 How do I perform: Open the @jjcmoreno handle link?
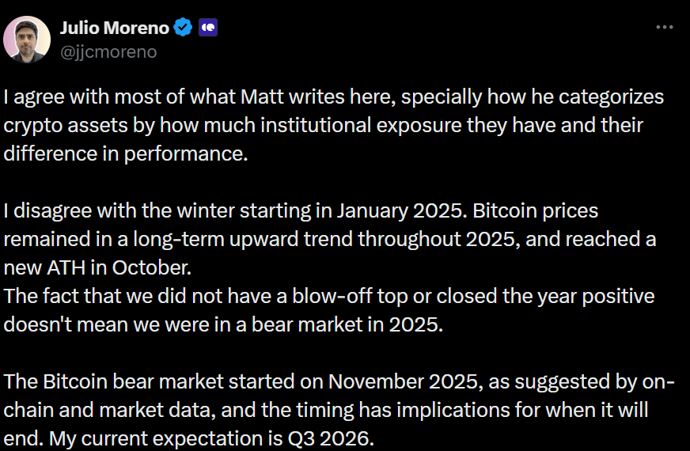[108, 52]
